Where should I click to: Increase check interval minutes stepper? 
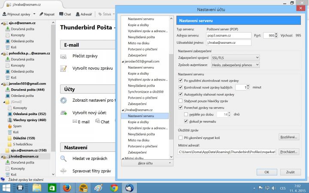point(248,86)
